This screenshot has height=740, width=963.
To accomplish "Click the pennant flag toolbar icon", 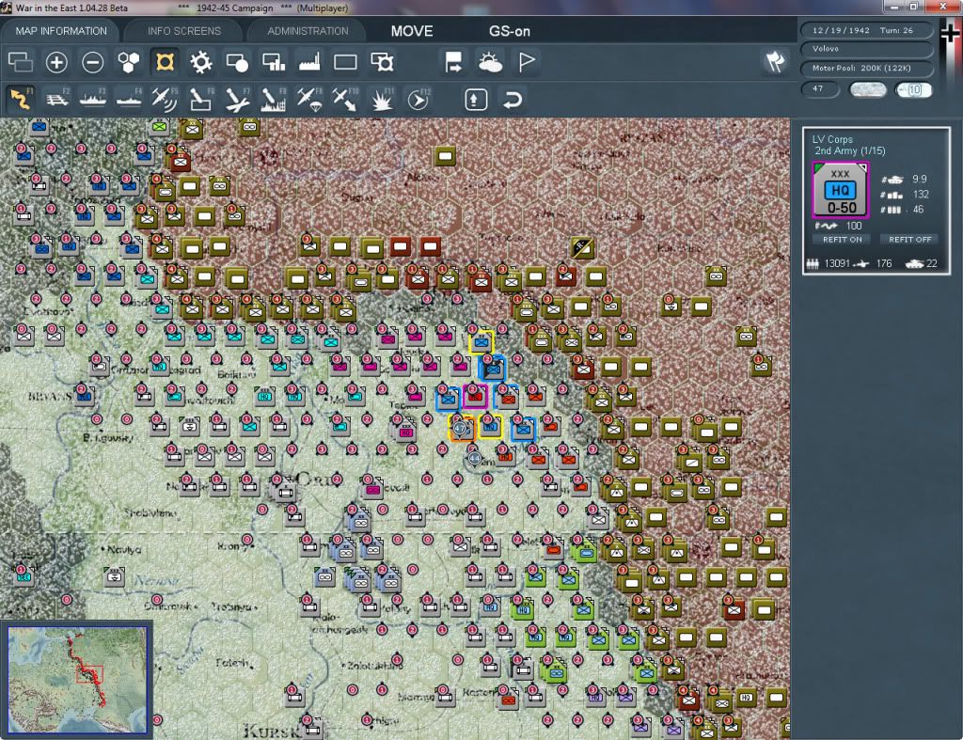I will pos(527,62).
